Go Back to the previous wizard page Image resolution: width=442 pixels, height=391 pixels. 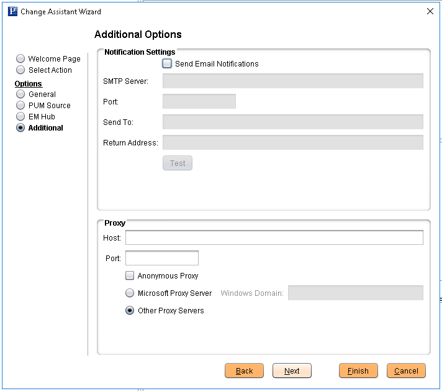pyautogui.click(x=244, y=370)
